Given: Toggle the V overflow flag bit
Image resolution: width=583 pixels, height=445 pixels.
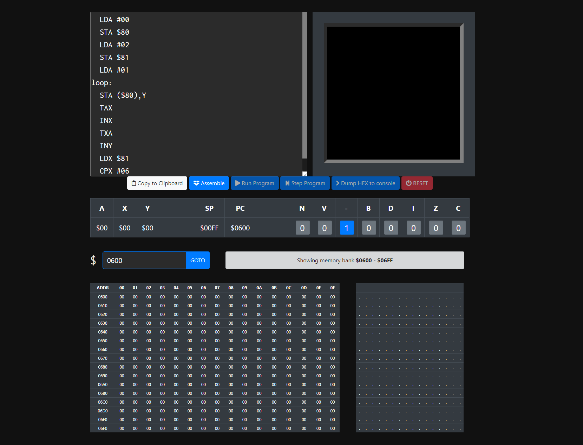Looking at the screenshot, I should pos(325,228).
